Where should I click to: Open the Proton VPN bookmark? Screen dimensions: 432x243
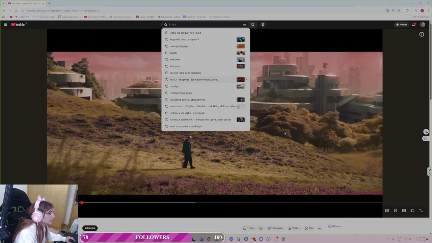pyautogui.click(x=22, y=17)
